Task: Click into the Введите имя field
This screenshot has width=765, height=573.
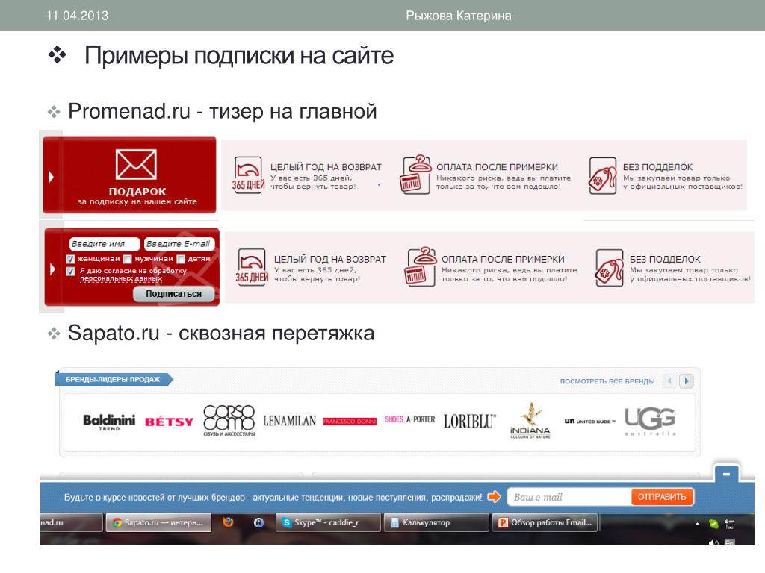Action: (x=104, y=244)
